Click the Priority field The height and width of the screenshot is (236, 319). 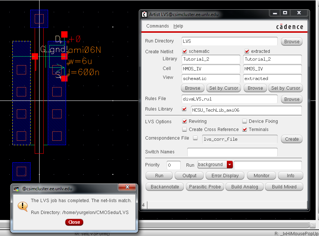coord(173,165)
